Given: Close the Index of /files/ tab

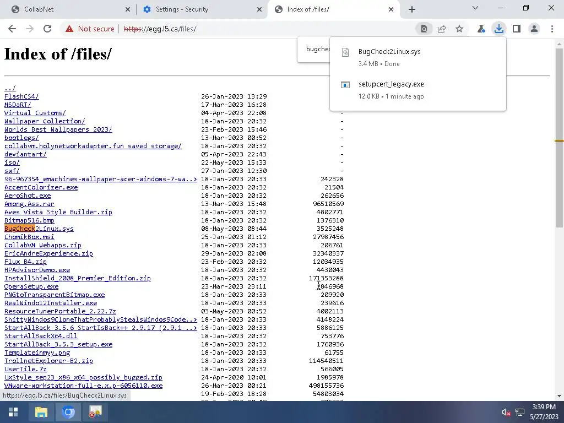Looking at the screenshot, I should tap(391, 9).
